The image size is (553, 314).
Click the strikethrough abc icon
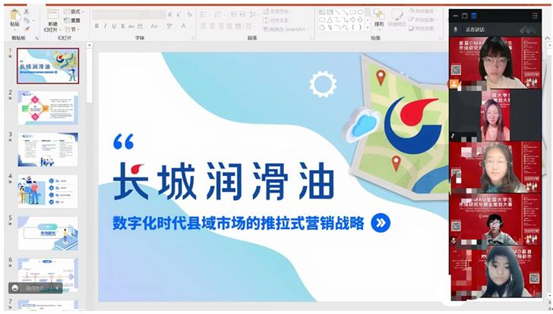pos(131,26)
